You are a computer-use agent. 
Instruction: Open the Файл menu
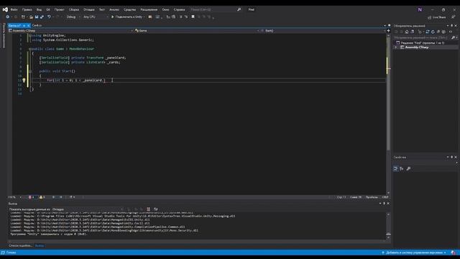[14, 9]
